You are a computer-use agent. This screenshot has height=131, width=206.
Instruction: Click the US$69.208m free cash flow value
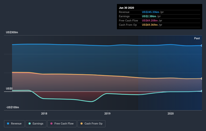(x=150, y=20)
